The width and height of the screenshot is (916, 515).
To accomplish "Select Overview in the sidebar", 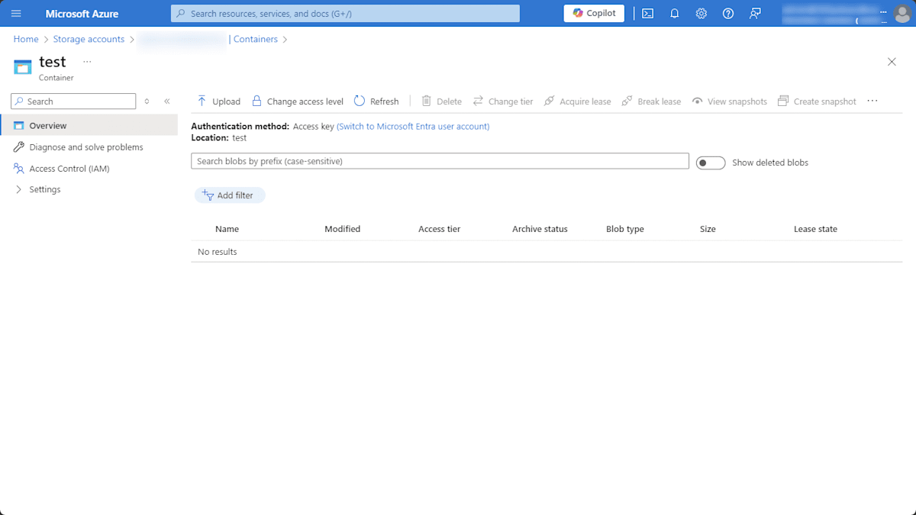I will 89,126.
